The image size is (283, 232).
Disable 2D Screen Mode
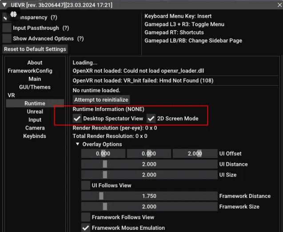[x=151, y=118]
